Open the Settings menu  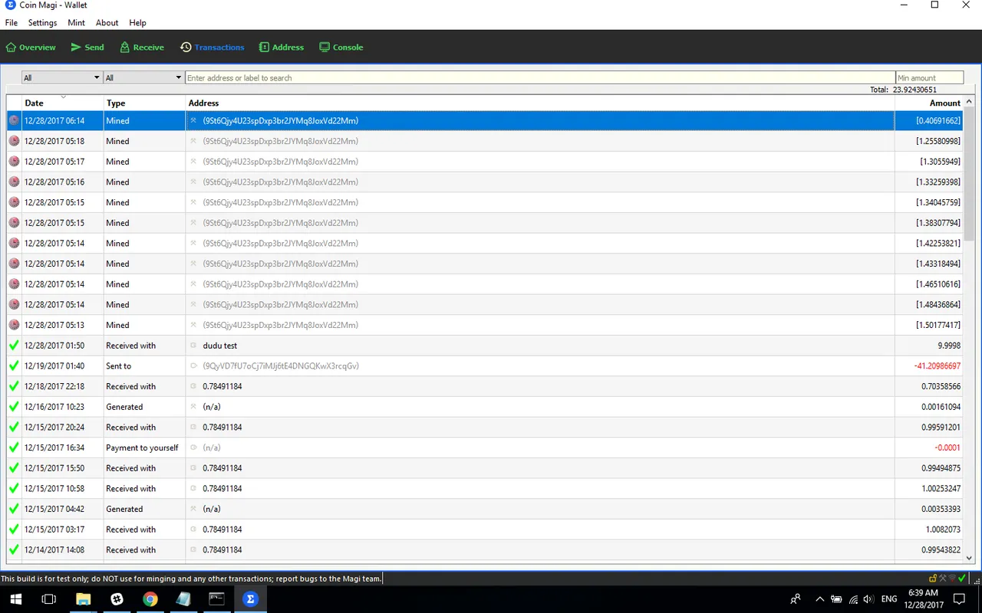pyautogui.click(x=43, y=23)
